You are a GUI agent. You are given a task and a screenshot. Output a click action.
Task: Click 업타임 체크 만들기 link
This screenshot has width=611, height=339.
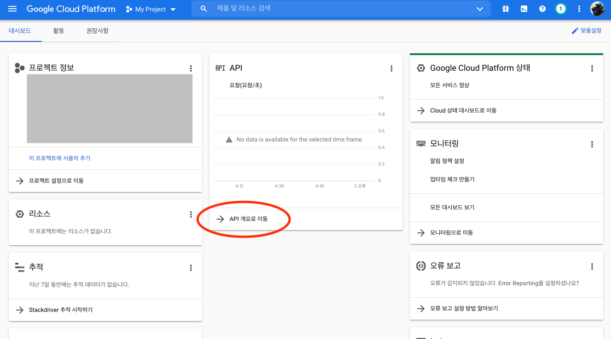pyautogui.click(x=452, y=180)
